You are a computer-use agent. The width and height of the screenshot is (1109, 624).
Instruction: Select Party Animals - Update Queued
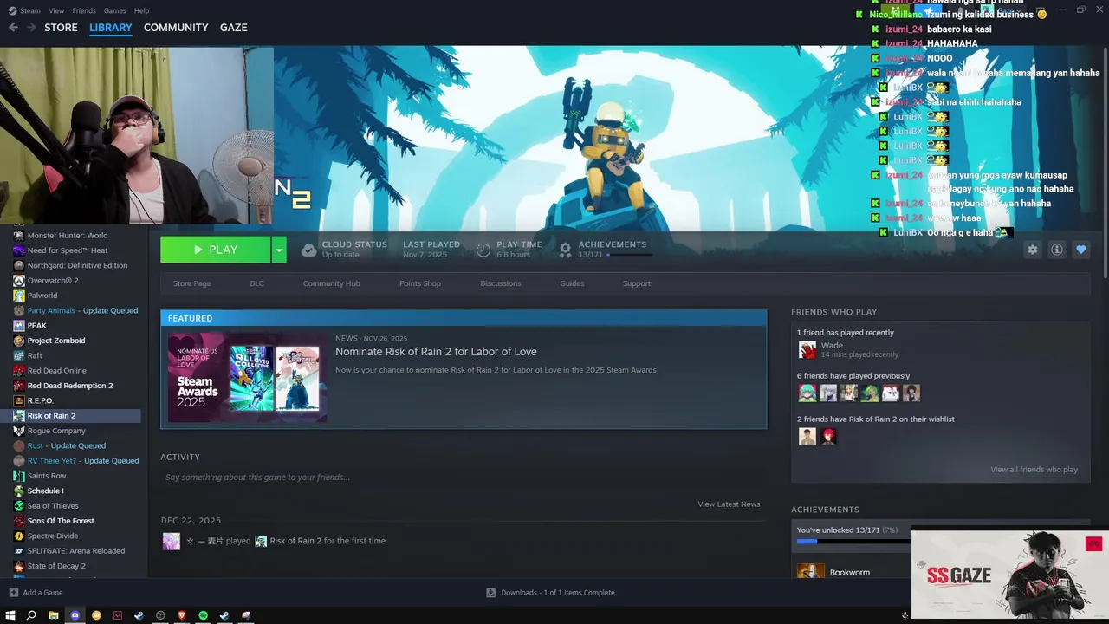(x=82, y=310)
